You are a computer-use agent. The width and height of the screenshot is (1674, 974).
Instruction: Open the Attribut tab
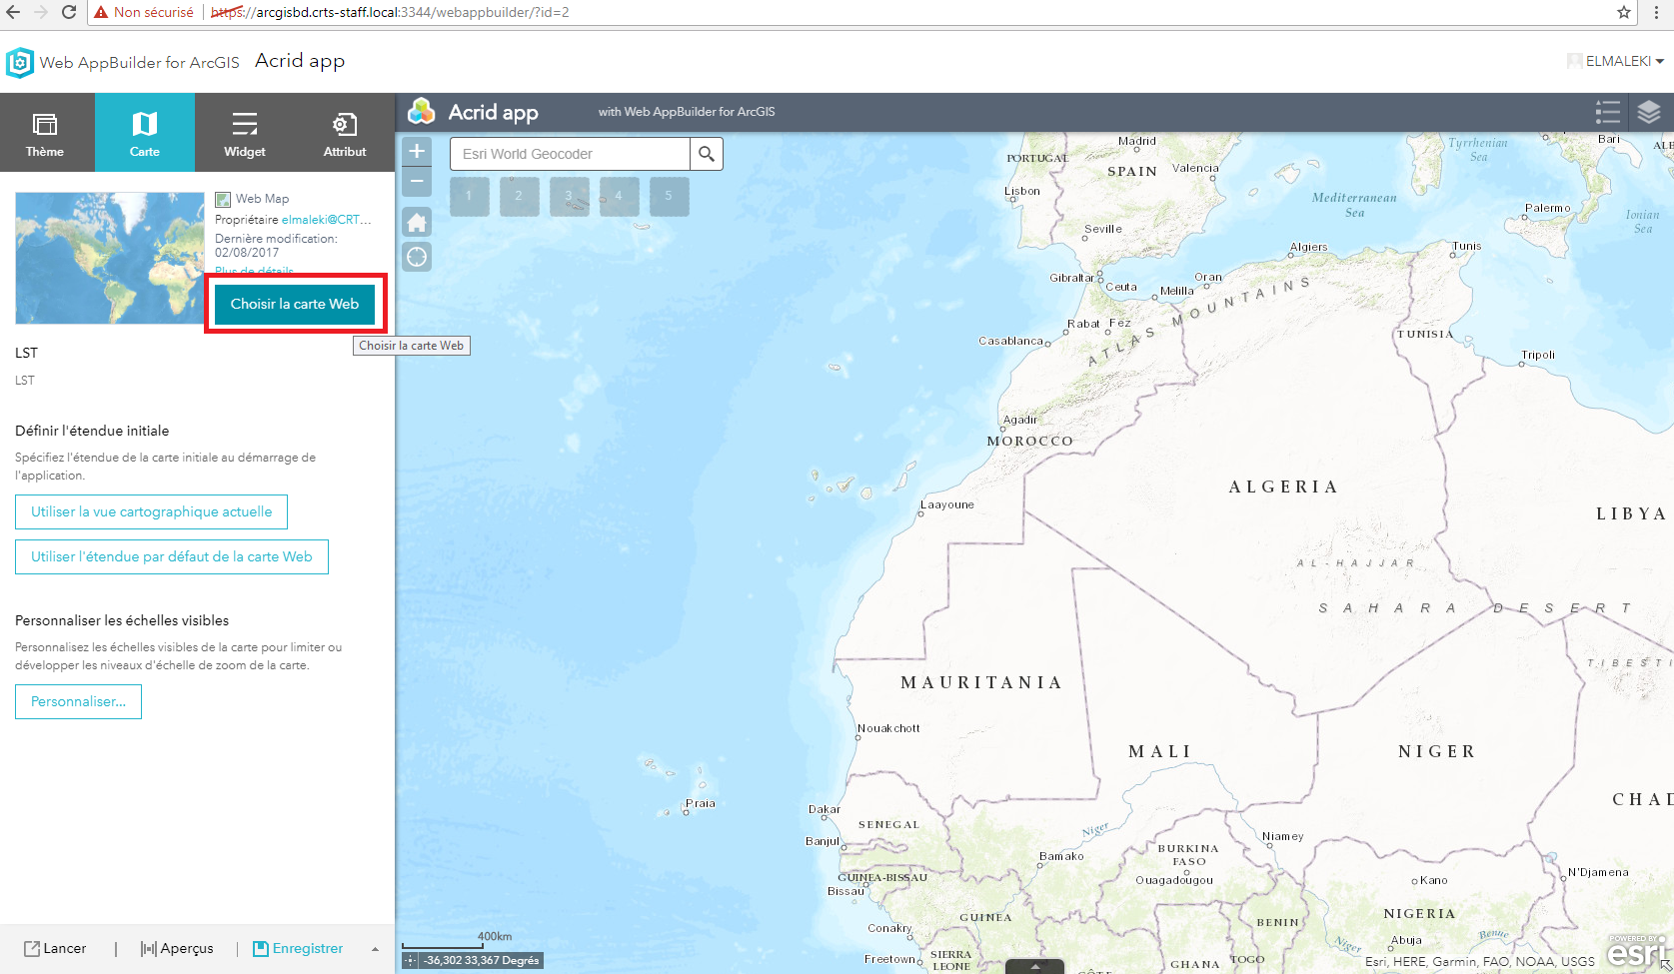point(345,133)
